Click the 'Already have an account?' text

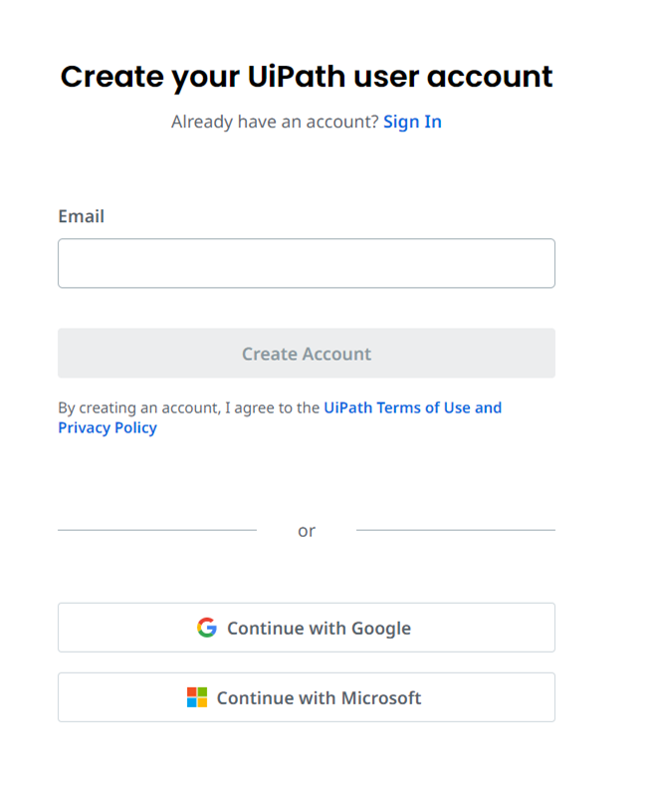pos(275,122)
